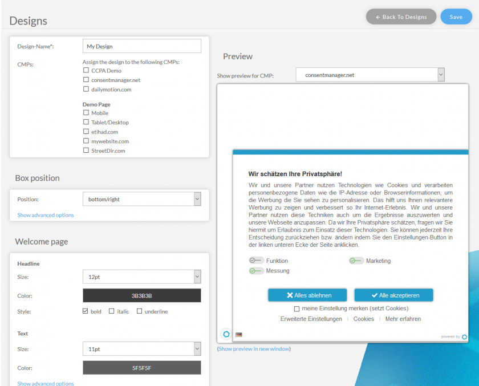This screenshot has width=479, height=386.
Task: Click the Erweiterte Einstellungen link
Action: click(311, 319)
